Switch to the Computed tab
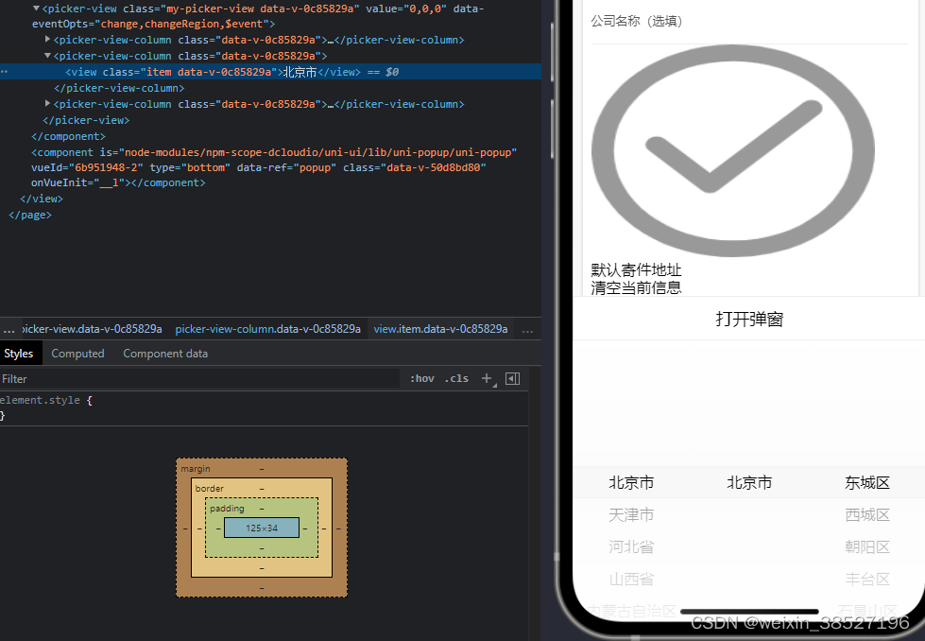Screen dimensions: 925x641 click(77, 353)
